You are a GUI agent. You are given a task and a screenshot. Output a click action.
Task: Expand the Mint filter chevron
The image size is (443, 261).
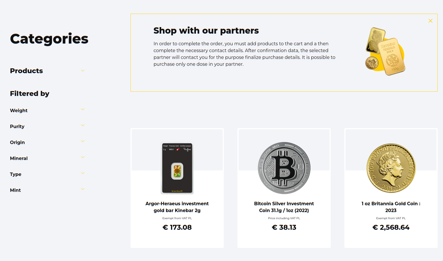[x=83, y=189]
